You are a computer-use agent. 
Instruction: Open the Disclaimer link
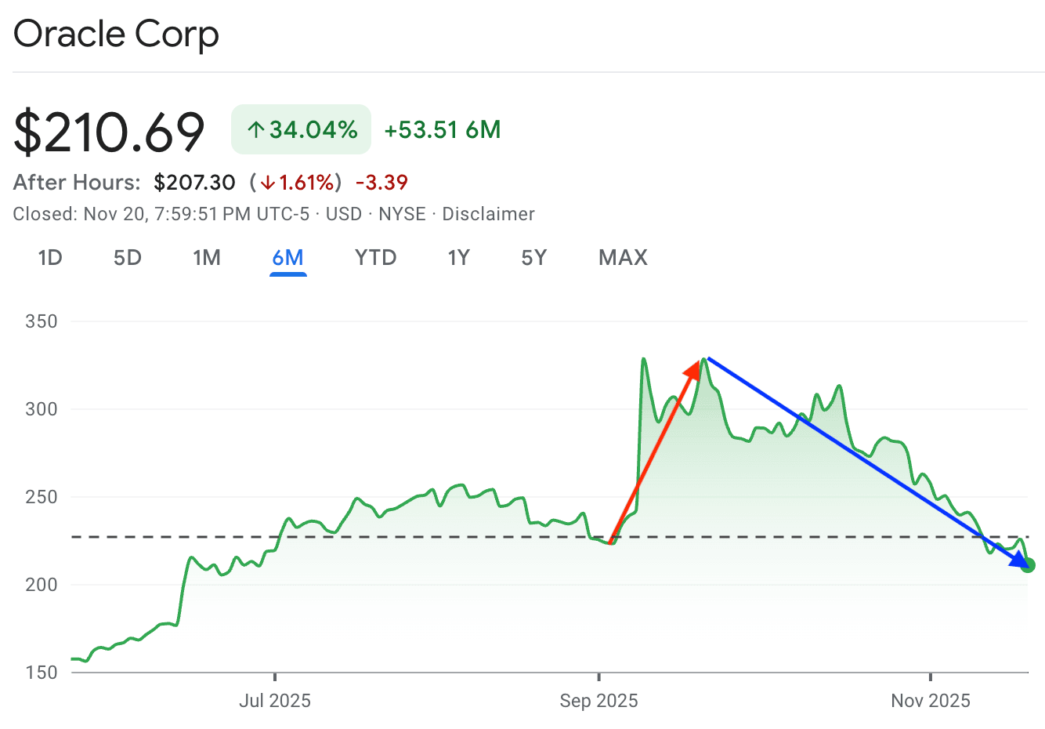(488, 214)
